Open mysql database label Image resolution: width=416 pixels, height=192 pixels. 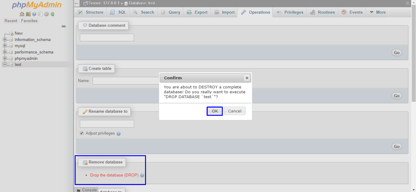tap(20, 46)
